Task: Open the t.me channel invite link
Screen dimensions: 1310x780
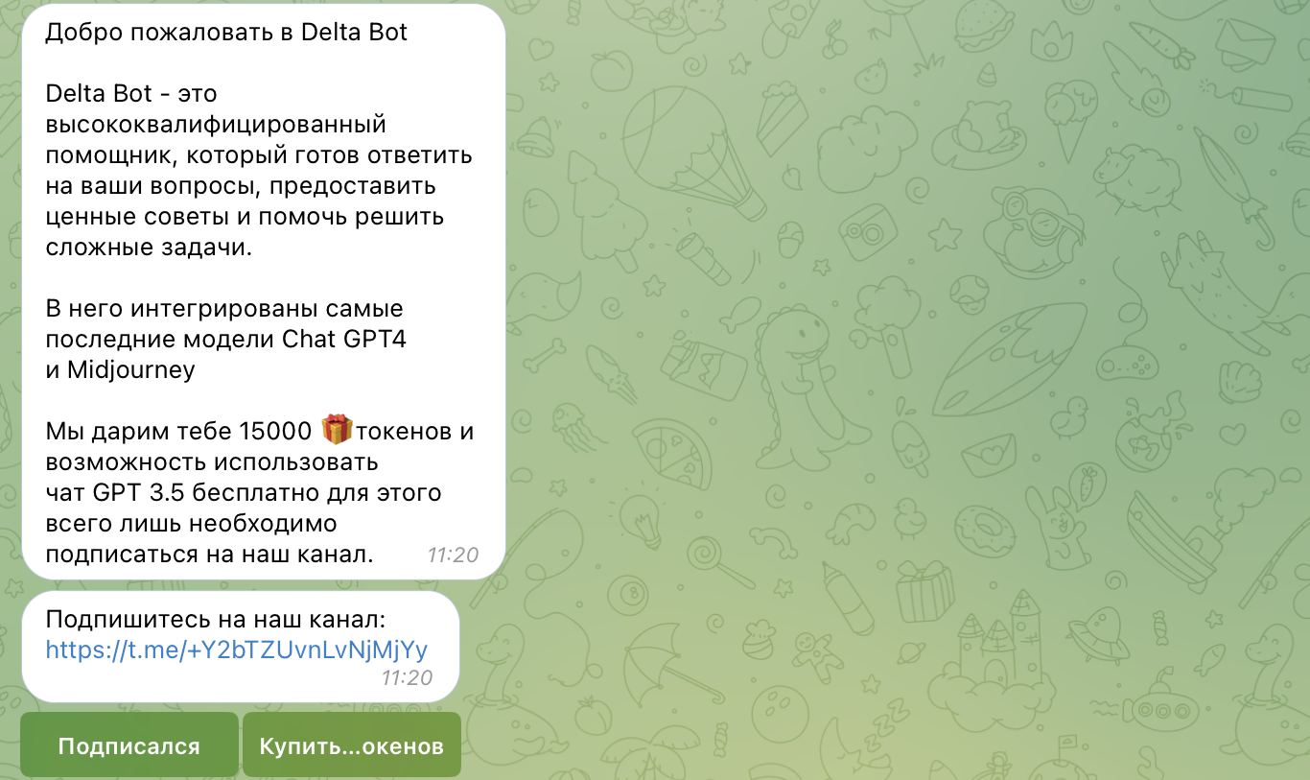Action: (237, 650)
